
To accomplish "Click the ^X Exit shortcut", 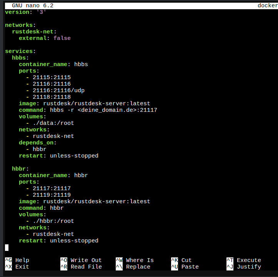I will 17,267.
